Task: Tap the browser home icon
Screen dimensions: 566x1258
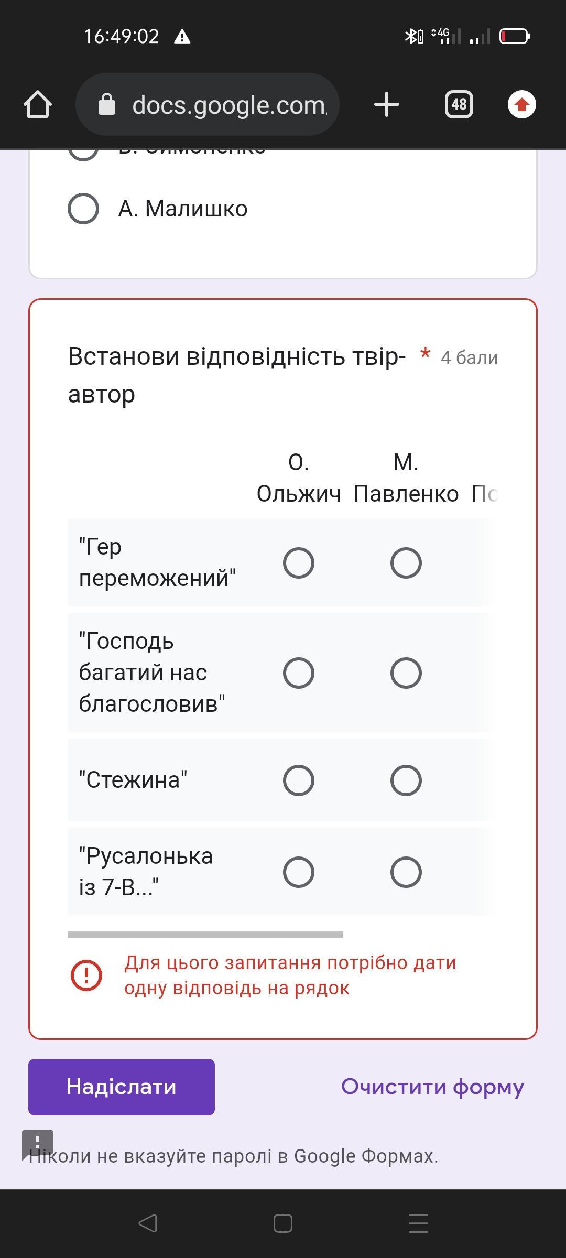Action: pyautogui.click(x=38, y=105)
